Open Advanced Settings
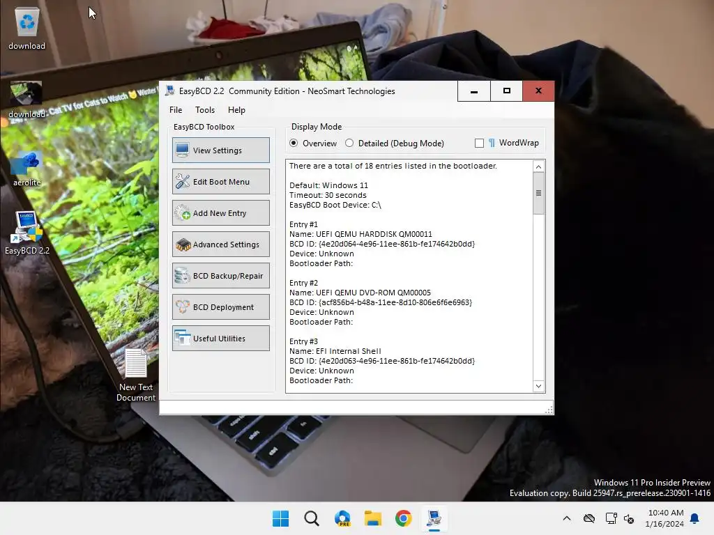This screenshot has height=535, width=714. tap(221, 245)
